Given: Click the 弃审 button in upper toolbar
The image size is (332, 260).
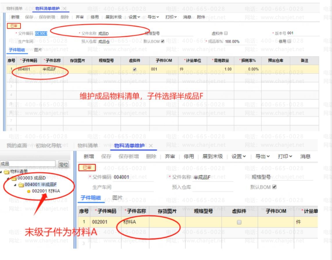Looking at the screenshot, I should pyautogui.click(x=80, y=17).
